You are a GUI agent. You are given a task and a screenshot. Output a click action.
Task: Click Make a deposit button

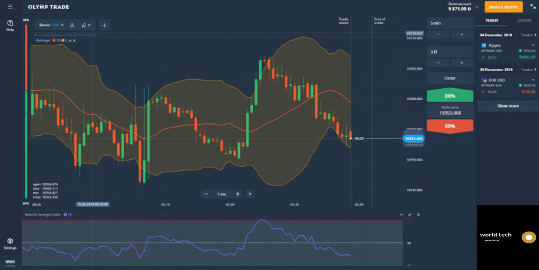click(x=504, y=7)
